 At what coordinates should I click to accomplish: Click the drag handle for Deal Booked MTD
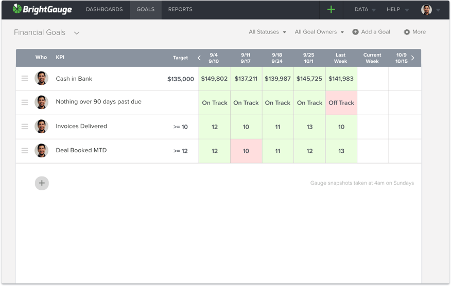(25, 151)
